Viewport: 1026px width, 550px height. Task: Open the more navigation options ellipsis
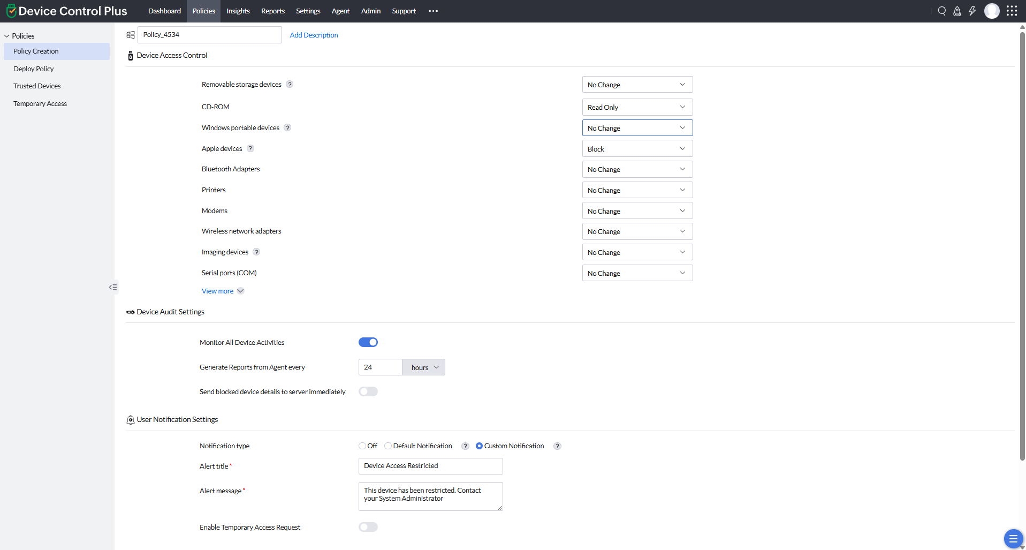click(433, 11)
